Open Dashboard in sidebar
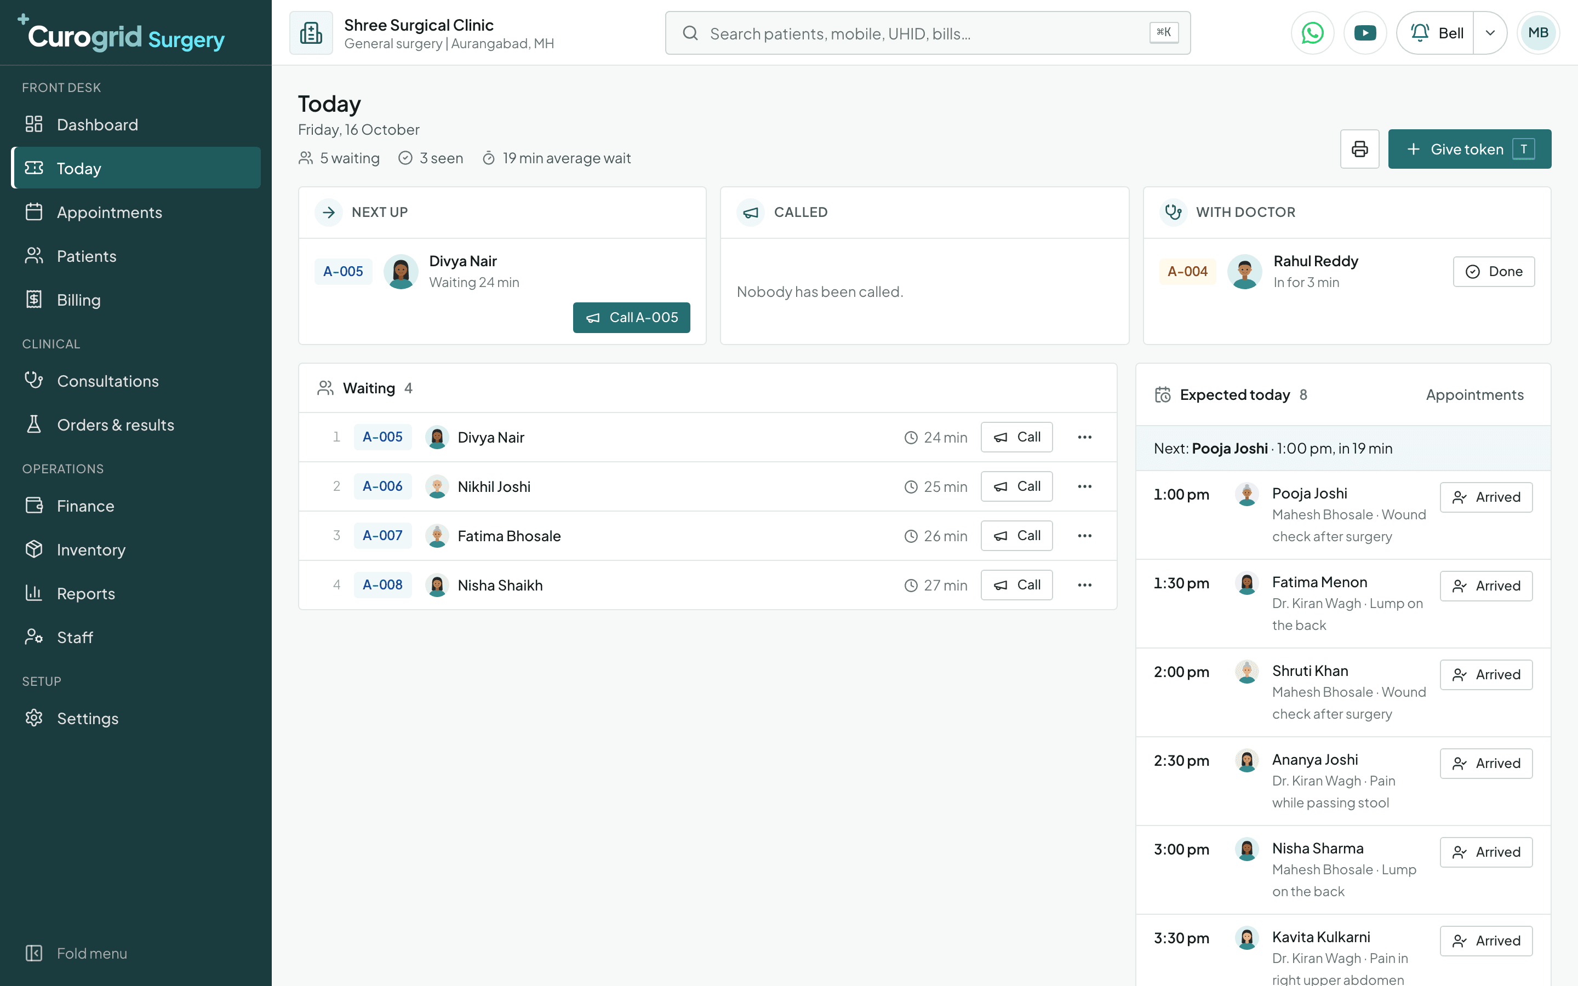 (x=136, y=124)
